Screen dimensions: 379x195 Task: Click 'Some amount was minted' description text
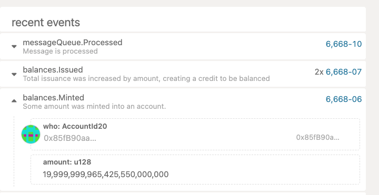click(94, 106)
